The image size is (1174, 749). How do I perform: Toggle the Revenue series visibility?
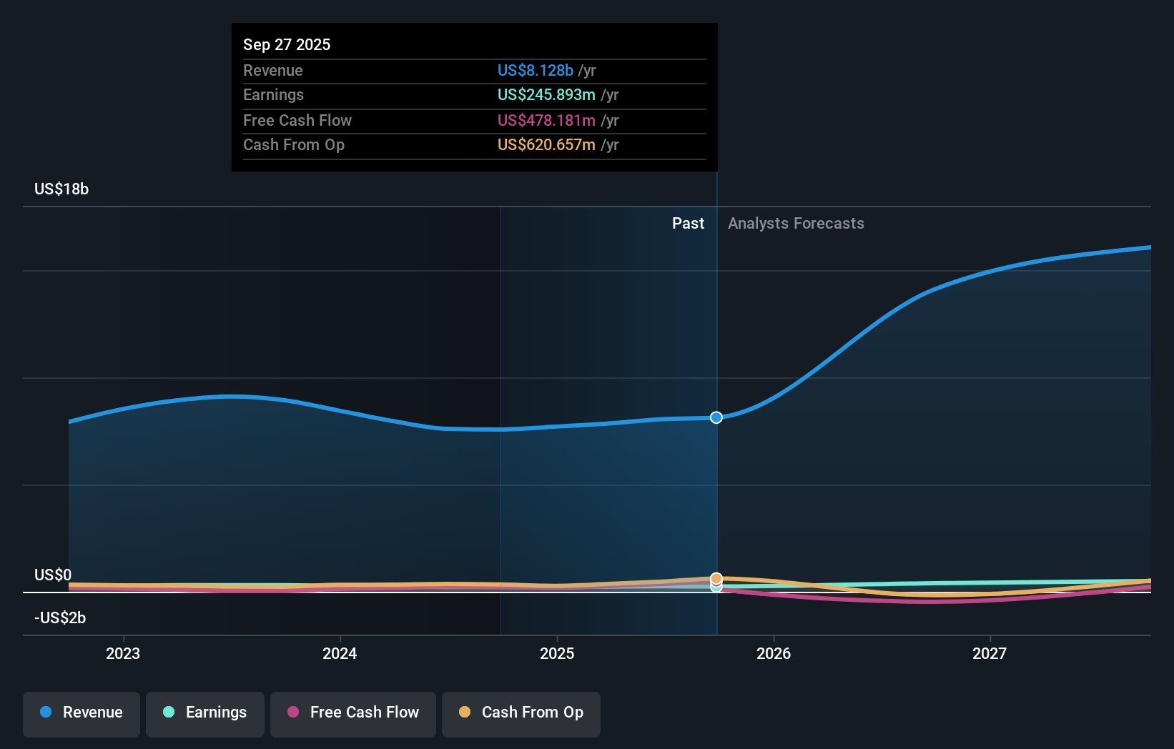click(x=81, y=713)
